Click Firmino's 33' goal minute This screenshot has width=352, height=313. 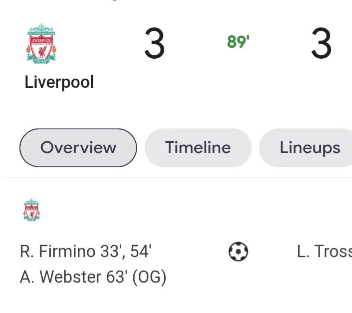(x=111, y=252)
